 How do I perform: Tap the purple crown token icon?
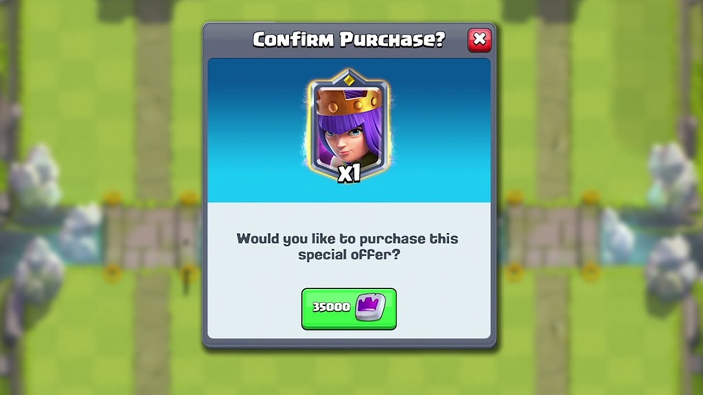(x=370, y=308)
